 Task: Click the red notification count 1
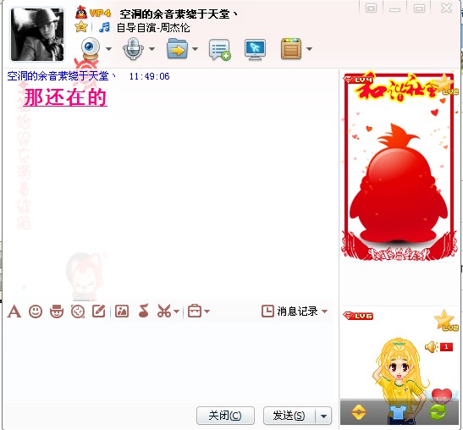click(x=446, y=347)
